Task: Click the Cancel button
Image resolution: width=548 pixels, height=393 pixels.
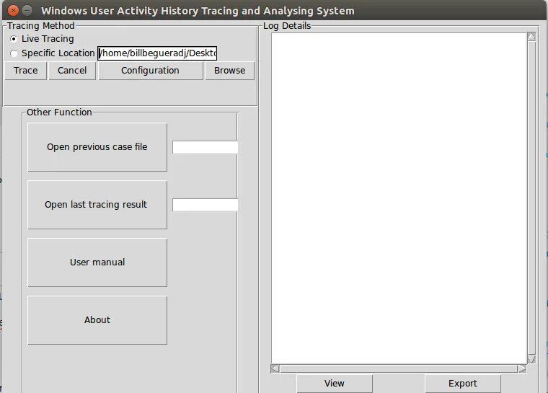Action: pyautogui.click(x=72, y=71)
